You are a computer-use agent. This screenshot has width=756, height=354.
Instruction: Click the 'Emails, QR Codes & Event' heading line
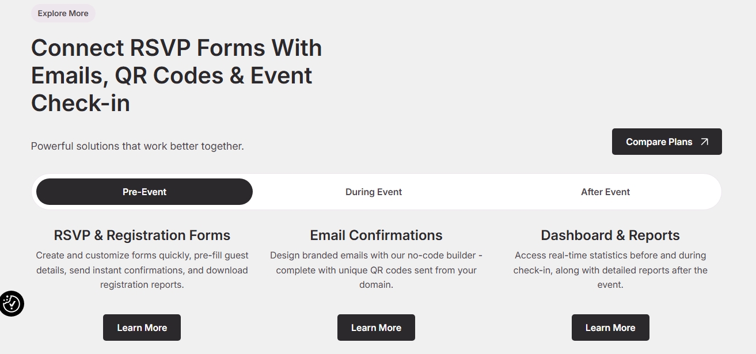[172, 75]
